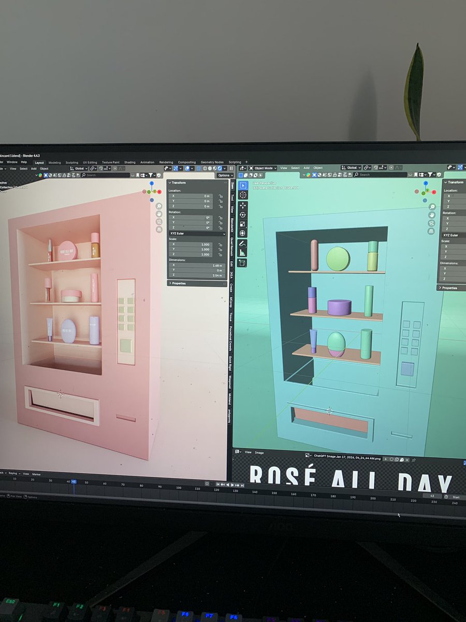Toggle overlays button in left viewport header
The image size is (466, 622).
point(187,168)
